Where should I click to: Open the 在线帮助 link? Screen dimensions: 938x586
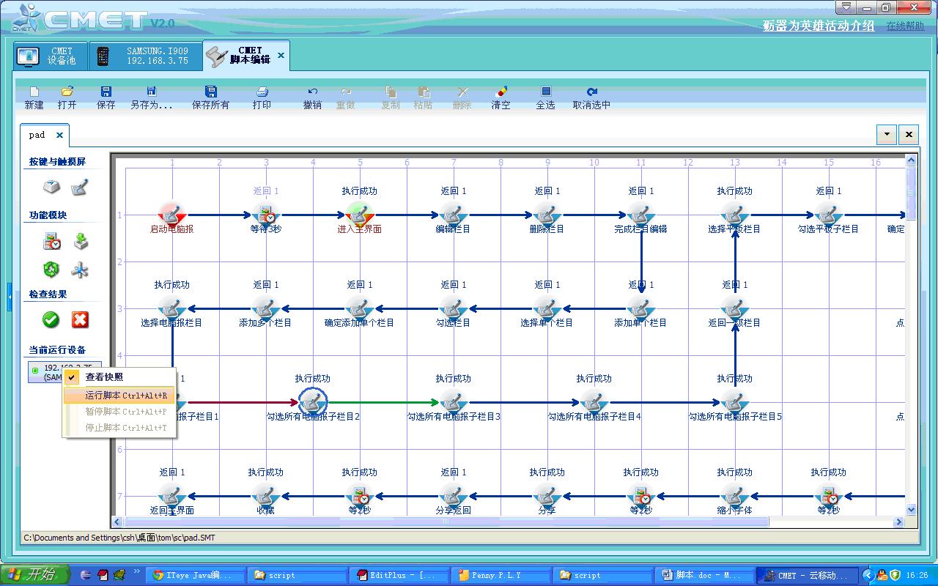pyautogui.click(x=905, y=26)
